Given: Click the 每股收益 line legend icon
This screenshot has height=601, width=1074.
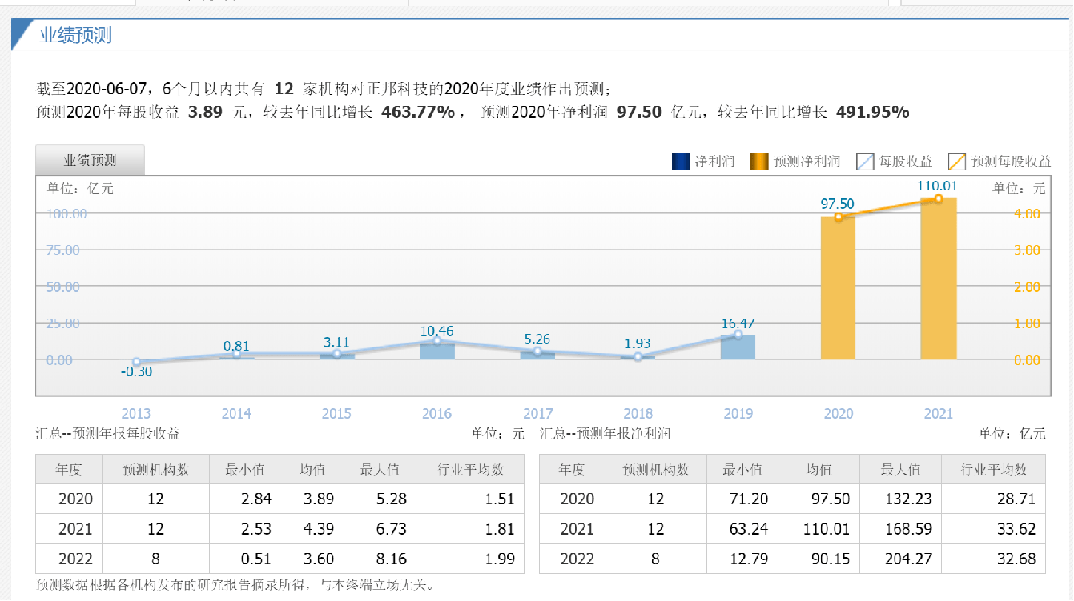Looking at the screenshot, I should pos(865,162).
